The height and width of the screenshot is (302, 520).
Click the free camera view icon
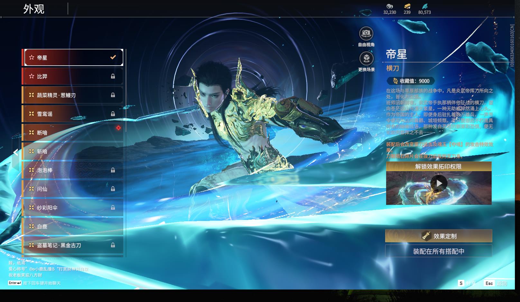tap(366, 33)
